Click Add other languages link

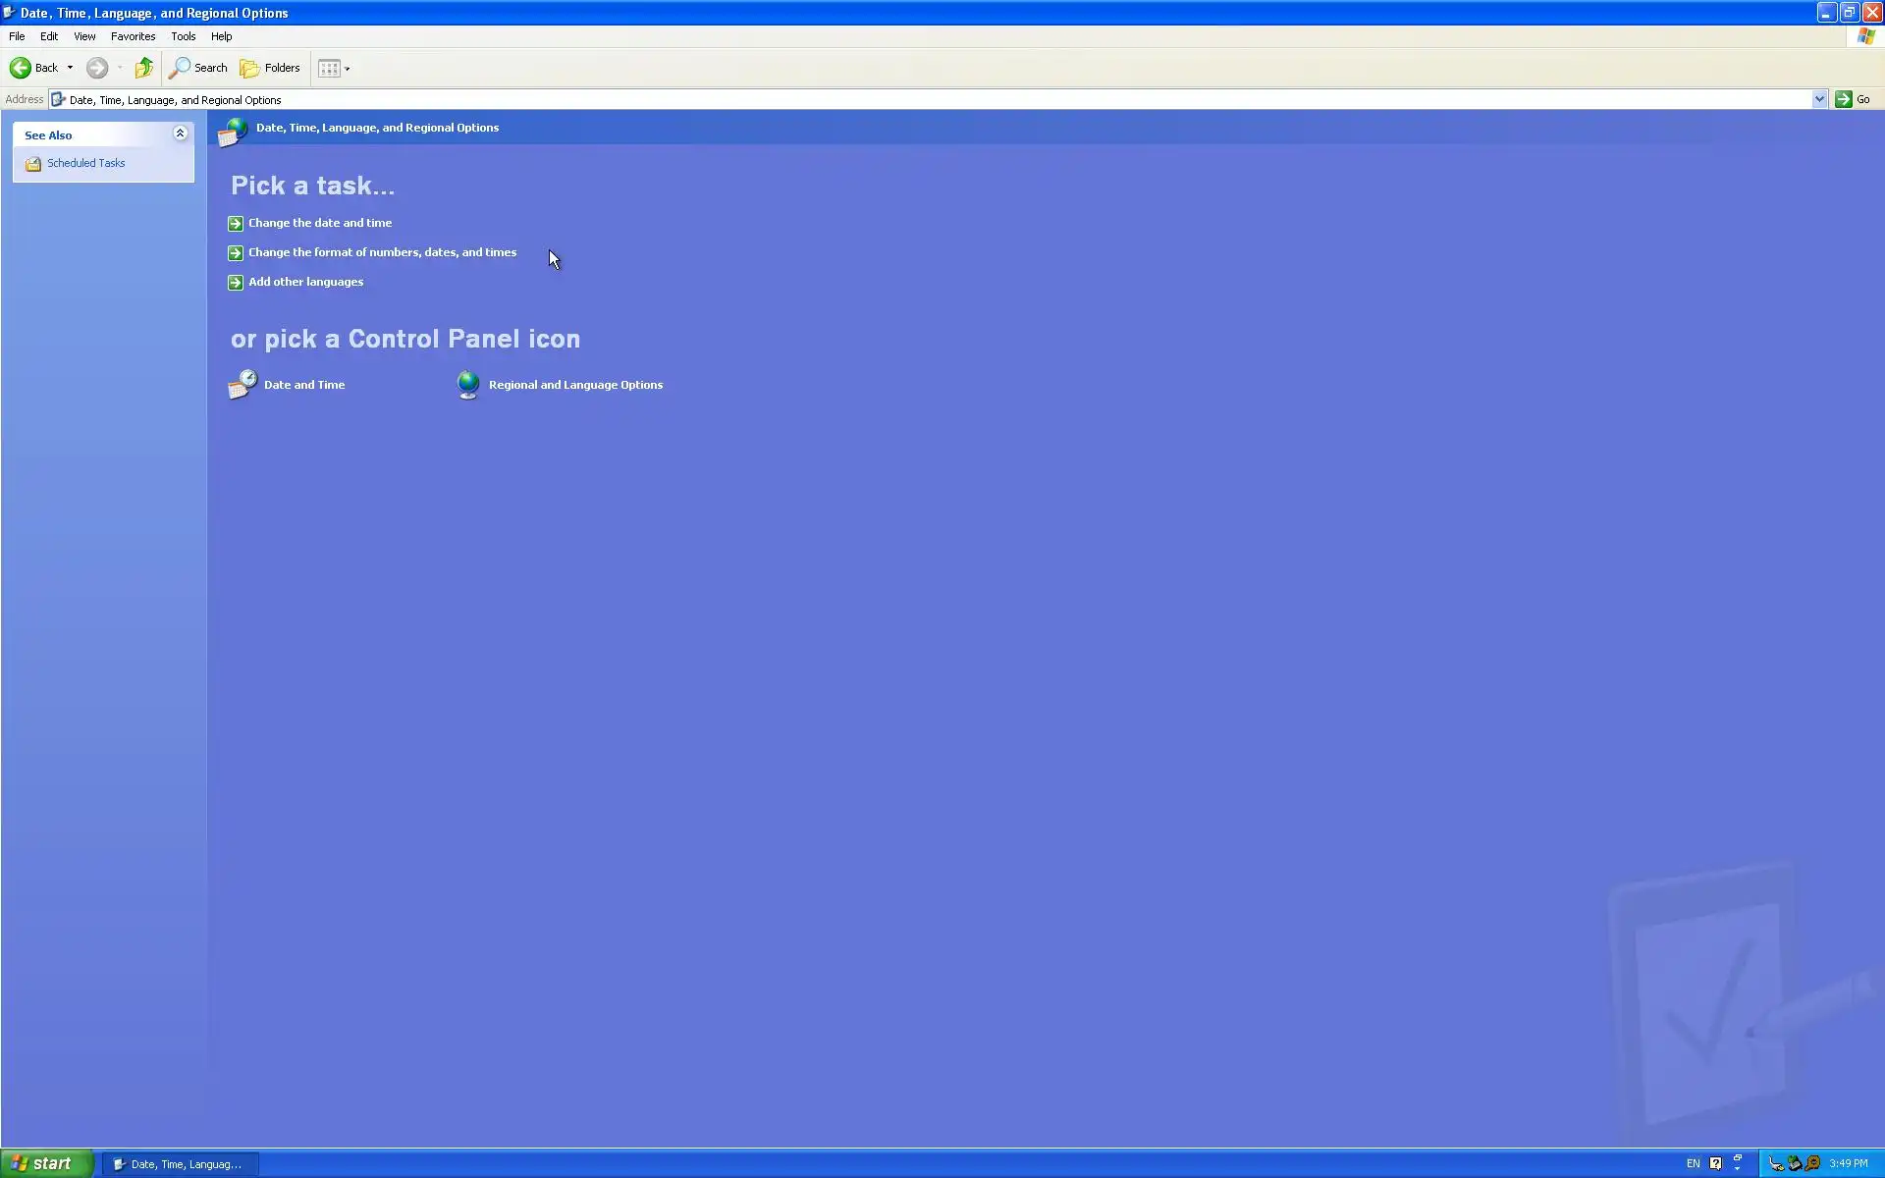[305, 282]
